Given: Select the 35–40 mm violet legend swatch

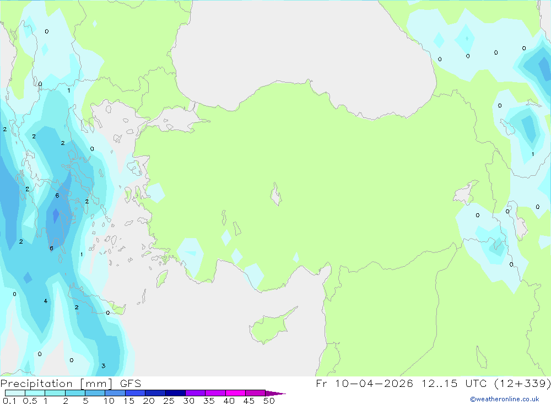Looking at the screenshot, I should [x=215, y=393].
